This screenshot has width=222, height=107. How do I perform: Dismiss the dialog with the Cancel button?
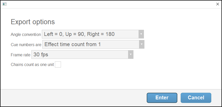(x=196, y=98)
